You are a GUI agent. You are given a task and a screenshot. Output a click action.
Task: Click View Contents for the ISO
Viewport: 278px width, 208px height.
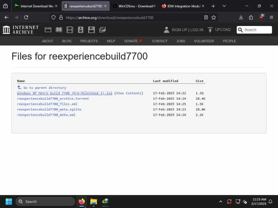(129, 93)
